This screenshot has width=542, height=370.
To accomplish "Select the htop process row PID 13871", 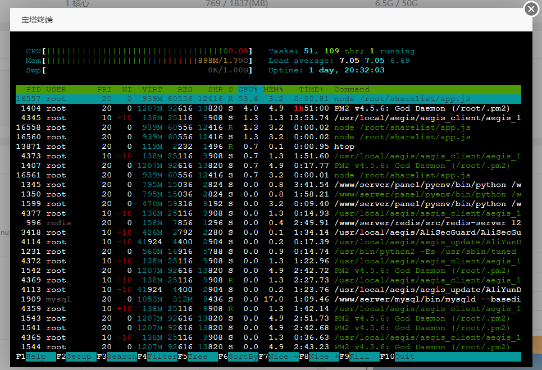I will coord(268,147).
